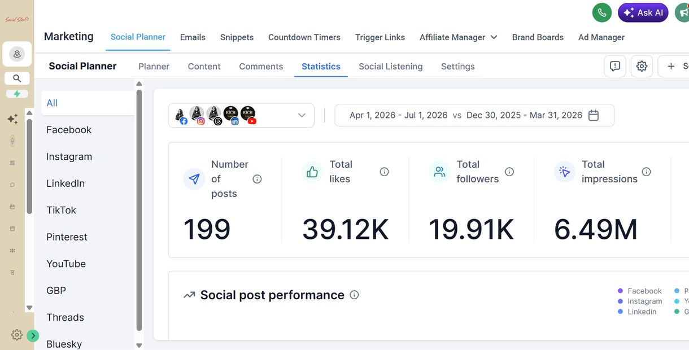Click the calendar icon in left sidebar

tap(12, 207)
